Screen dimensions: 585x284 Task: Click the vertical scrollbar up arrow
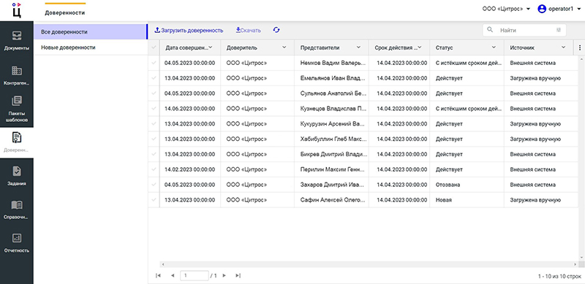582,58
